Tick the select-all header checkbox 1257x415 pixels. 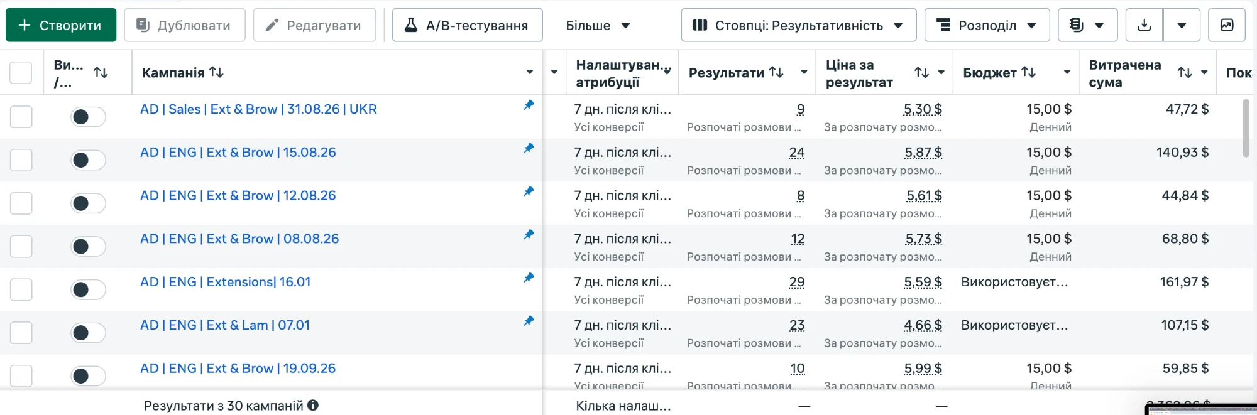click(x=21, y=73)
